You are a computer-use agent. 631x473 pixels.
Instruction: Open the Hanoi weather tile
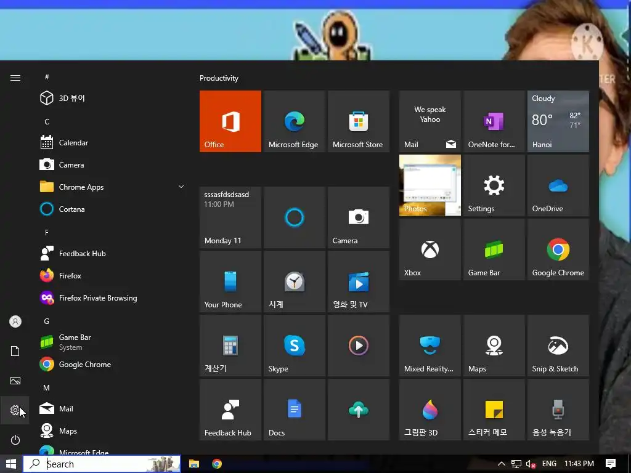click(x=558, y=121)
